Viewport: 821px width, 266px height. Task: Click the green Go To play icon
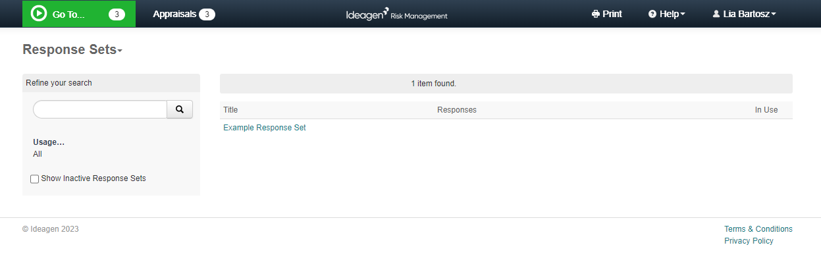pyautogui.click(x=38, y=14)
